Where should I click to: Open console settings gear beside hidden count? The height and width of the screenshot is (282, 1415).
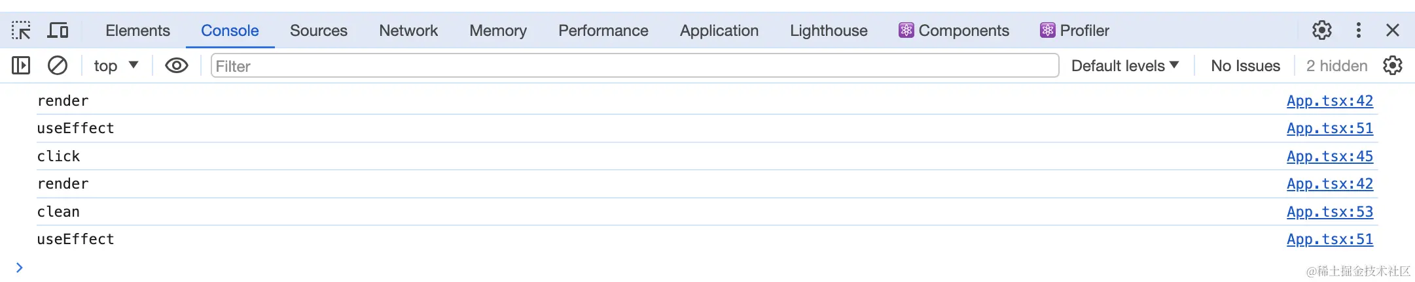pyautogui.click(x=1393, y=65)
